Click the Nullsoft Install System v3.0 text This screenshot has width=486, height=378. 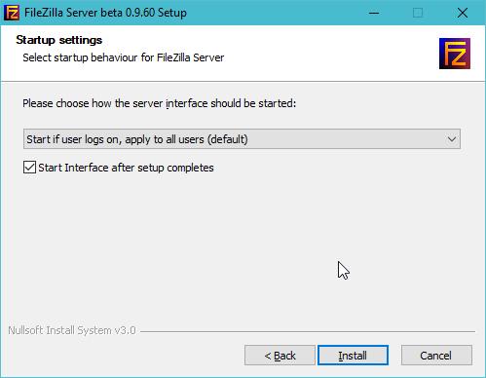click(x=72, y=330)
